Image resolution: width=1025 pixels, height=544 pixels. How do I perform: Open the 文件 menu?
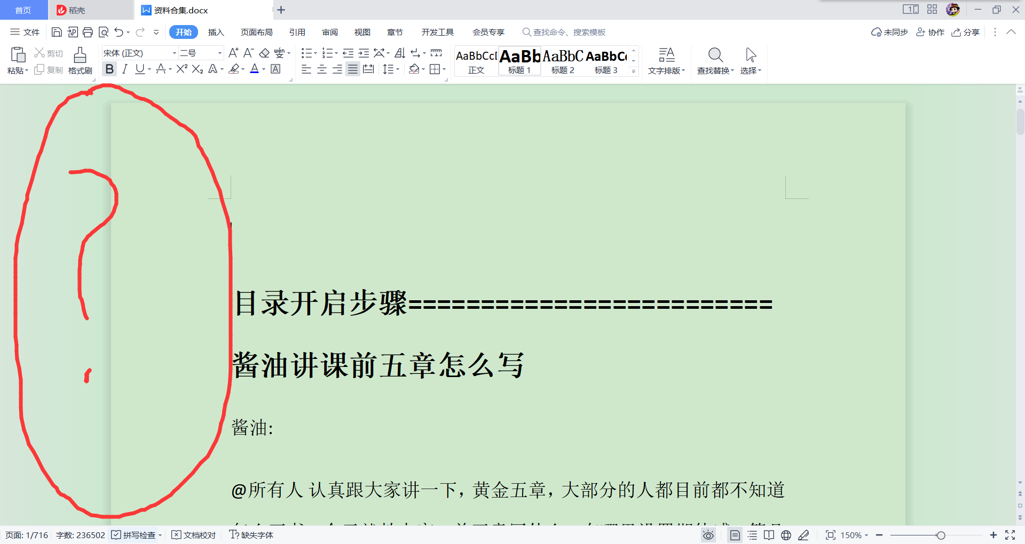[x=25, y=32]
